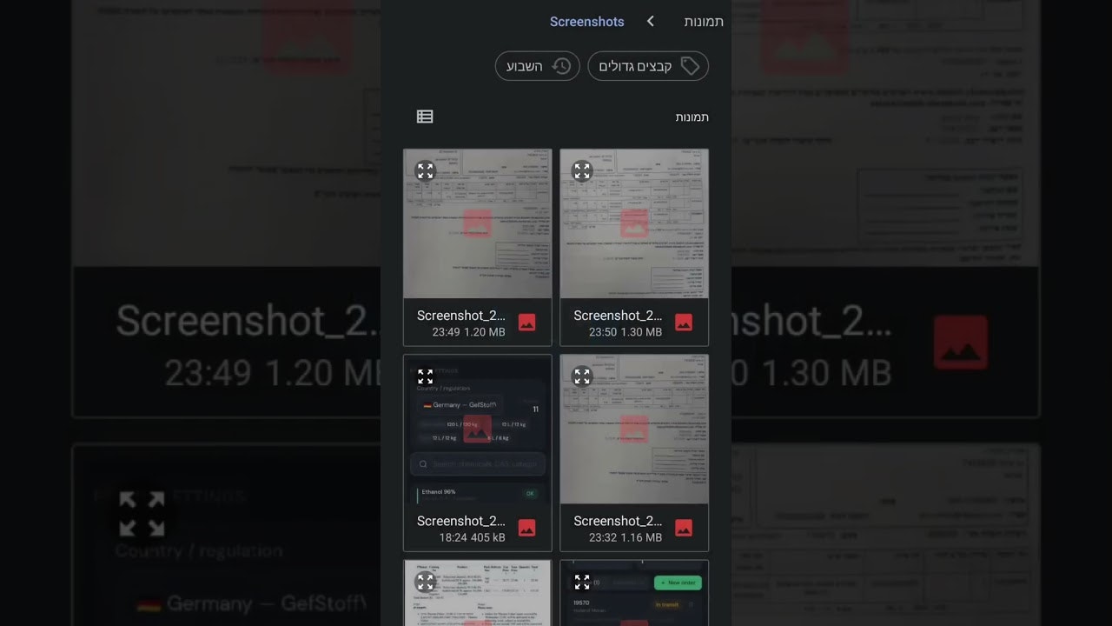Click the 18:24 405 kB details text
The height and width of the screenshot is (626, 1112).
point(472,537)
